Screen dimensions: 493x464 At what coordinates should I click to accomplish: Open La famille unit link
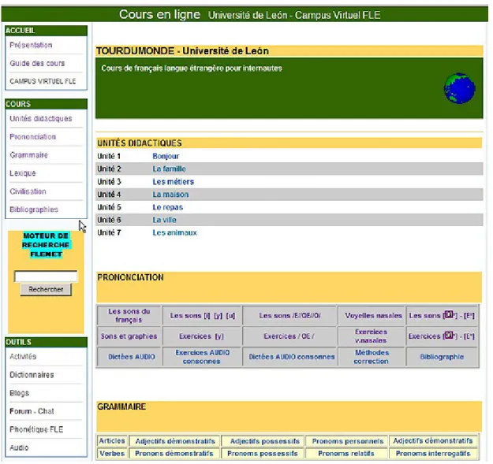tap(169, 169)
